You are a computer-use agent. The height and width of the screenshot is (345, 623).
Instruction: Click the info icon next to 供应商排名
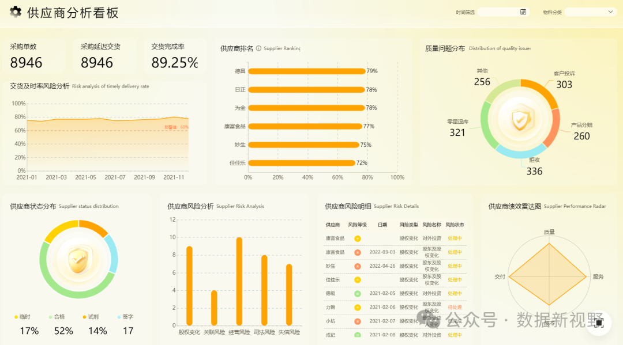(x=258, y=48)
